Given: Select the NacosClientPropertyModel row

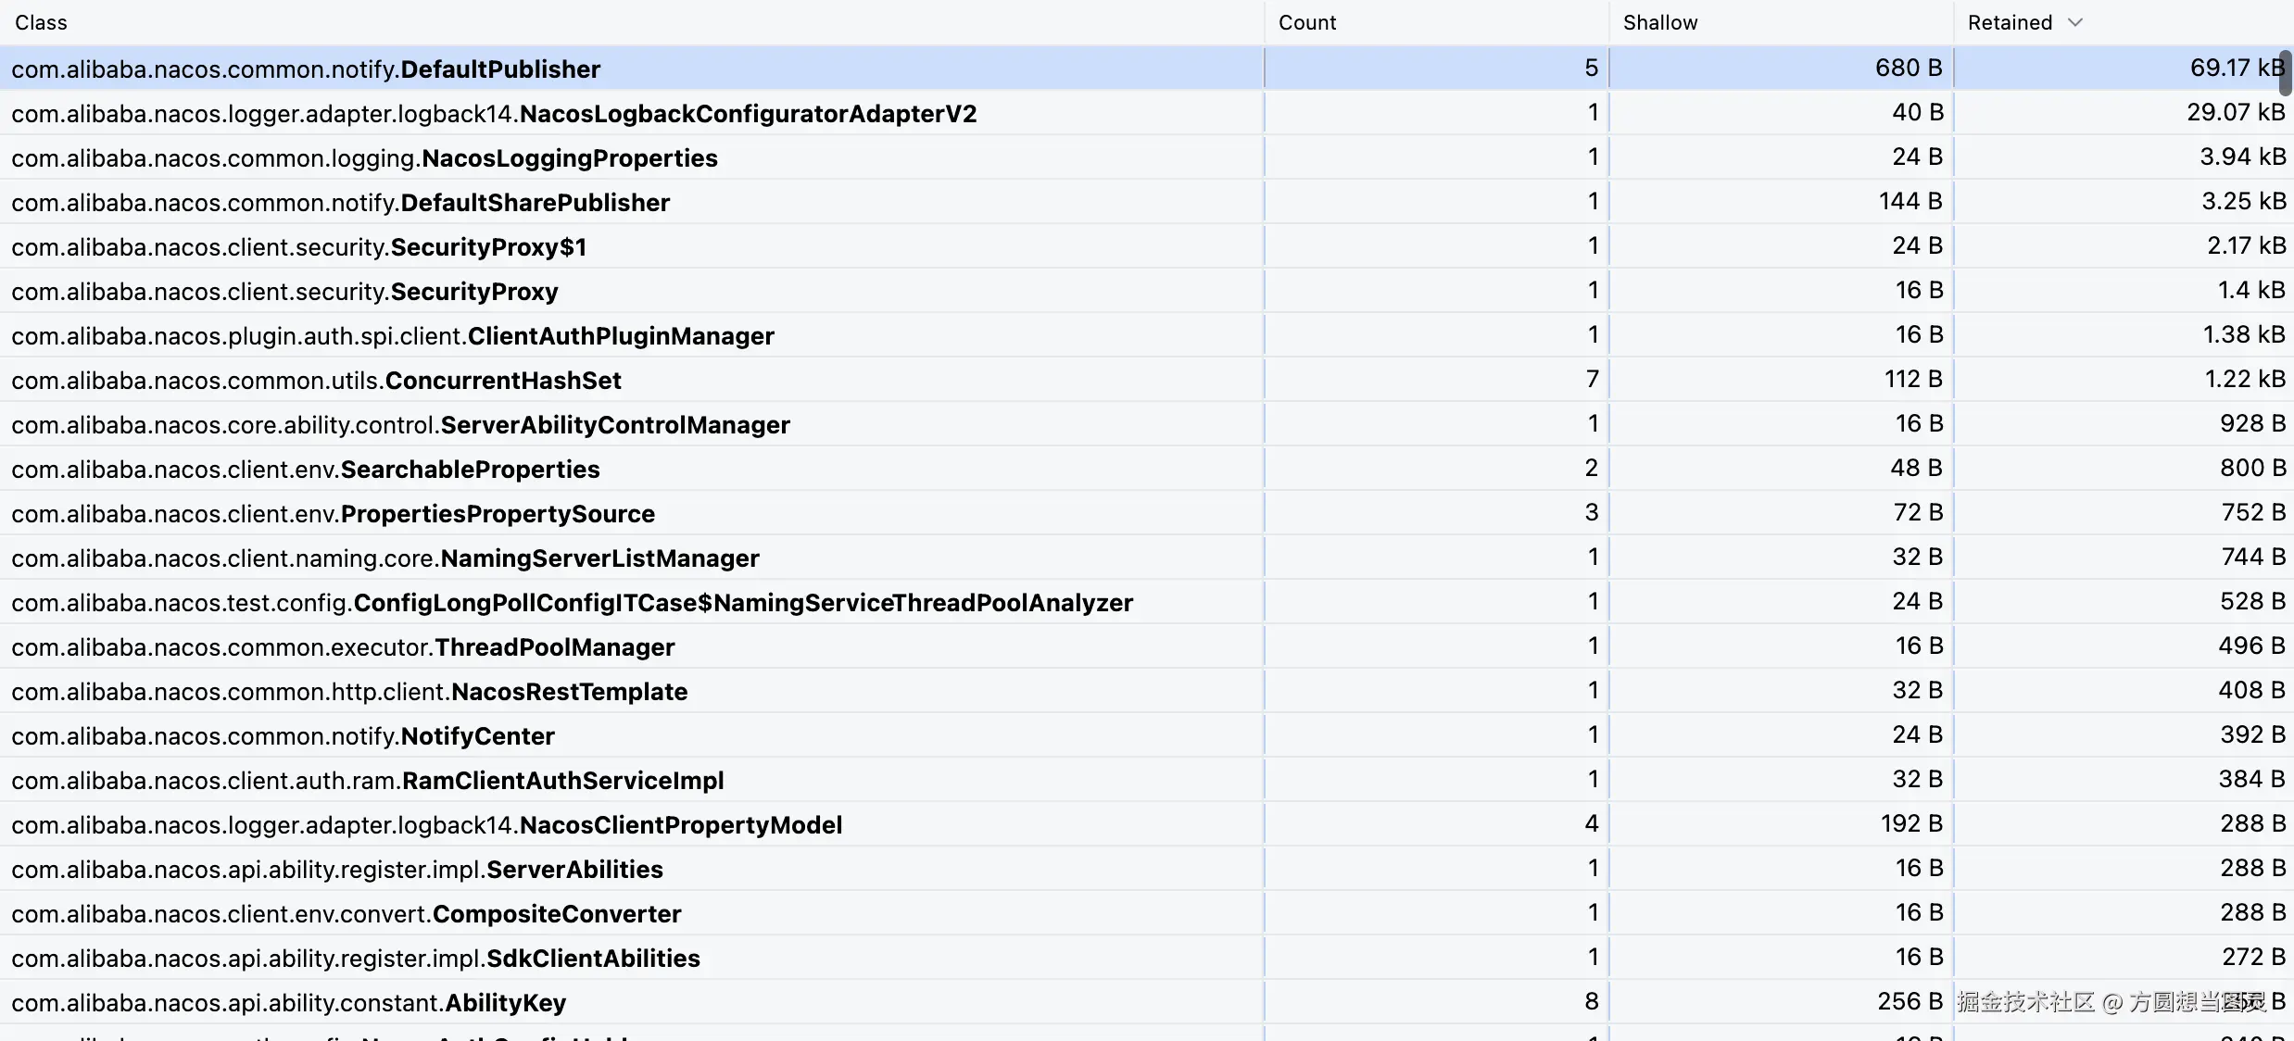Looking at the screenshot, I should click(1147, 823).
